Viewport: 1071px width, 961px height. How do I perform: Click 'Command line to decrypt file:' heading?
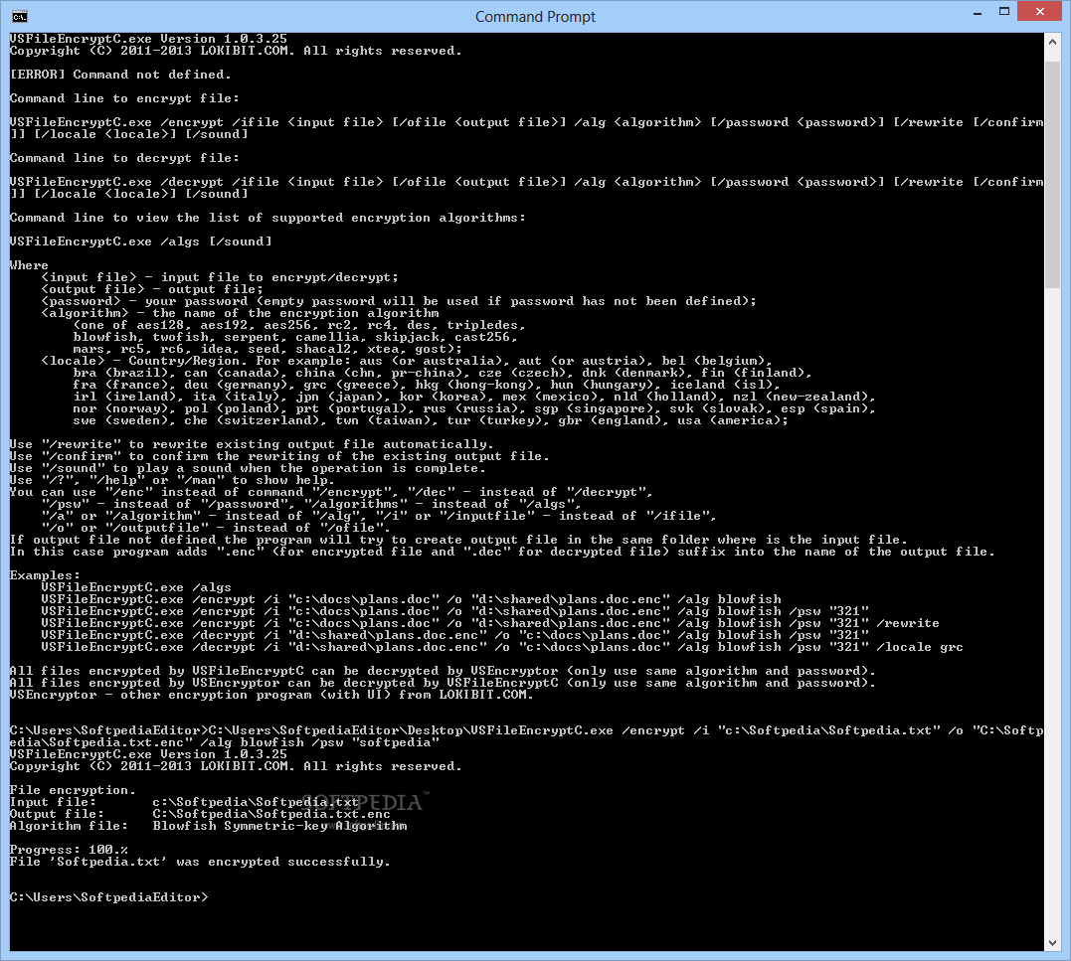coord(124,158)
